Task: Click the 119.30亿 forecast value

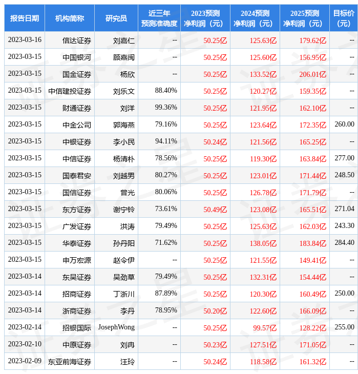Action: [263, 159]
